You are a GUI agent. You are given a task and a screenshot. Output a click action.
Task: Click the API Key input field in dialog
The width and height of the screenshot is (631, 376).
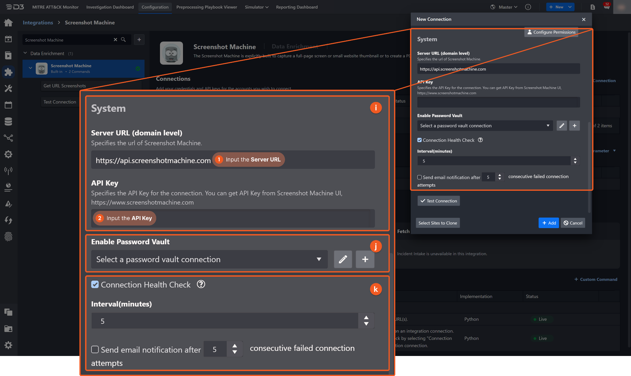[498, 102]
